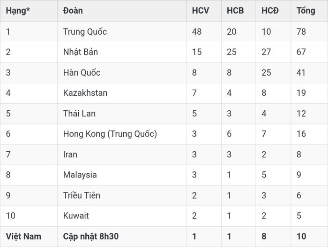Select the HCĐ column header

click(x=270, y=11)
